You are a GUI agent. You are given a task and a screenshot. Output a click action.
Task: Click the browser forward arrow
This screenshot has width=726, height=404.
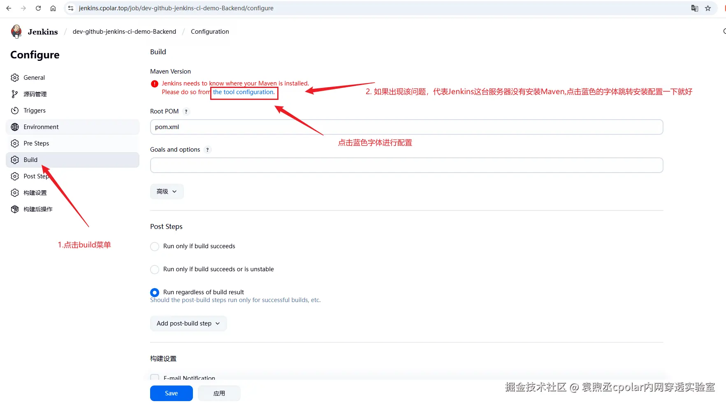(23, 8)
